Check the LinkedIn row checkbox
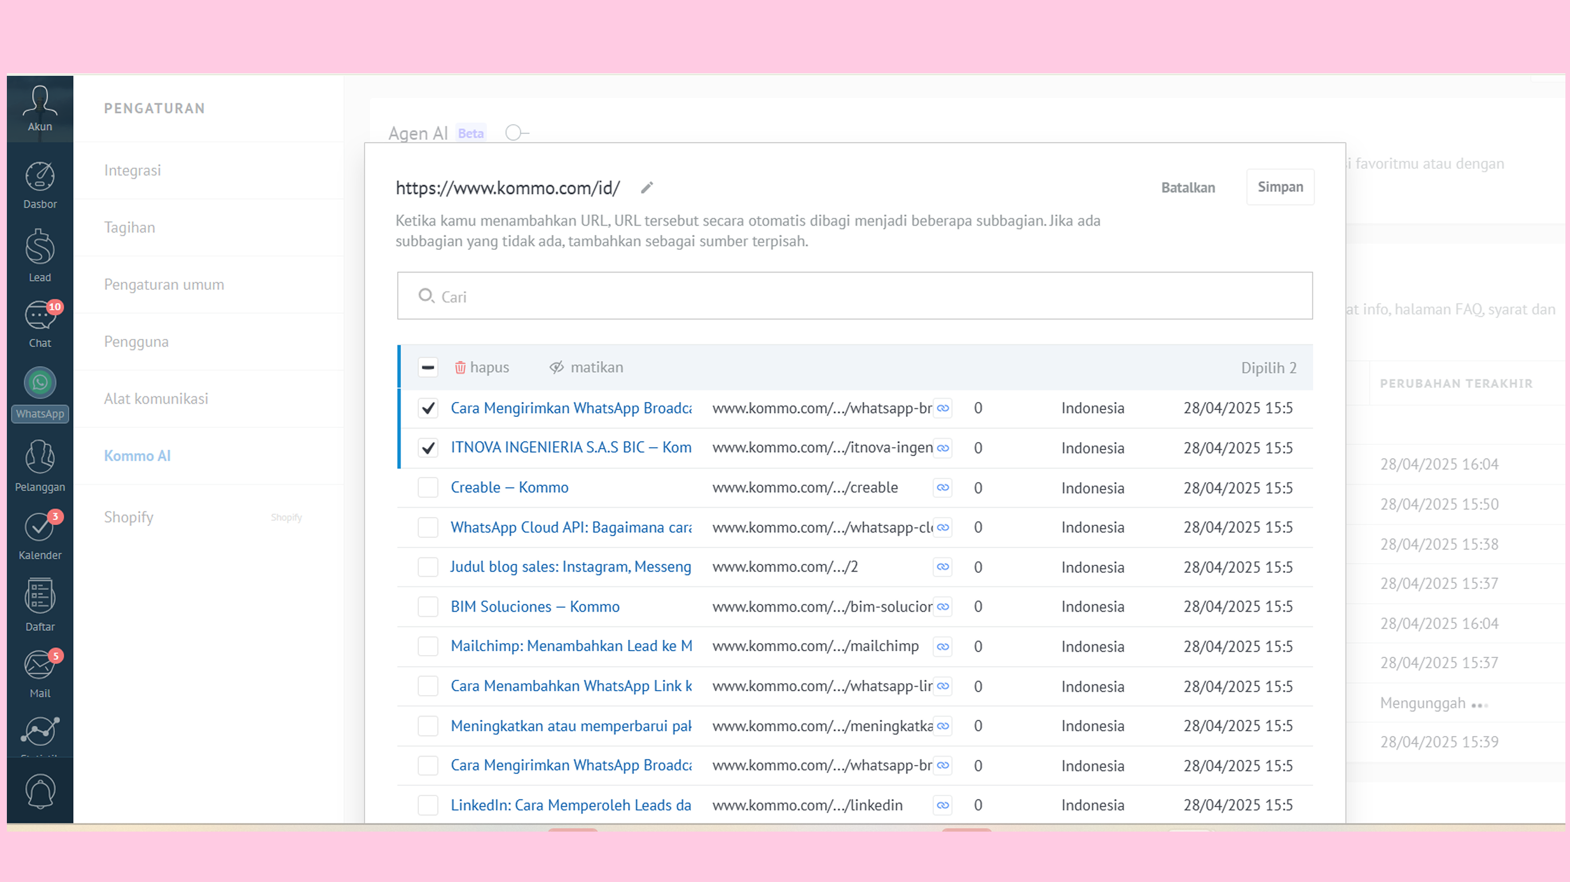 tap(428, 805)
